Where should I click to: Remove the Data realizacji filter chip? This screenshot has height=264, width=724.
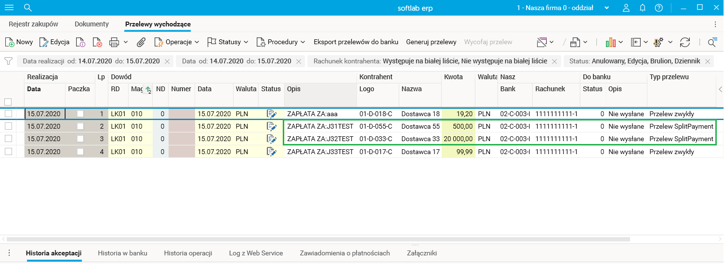(x=167, y=61)
